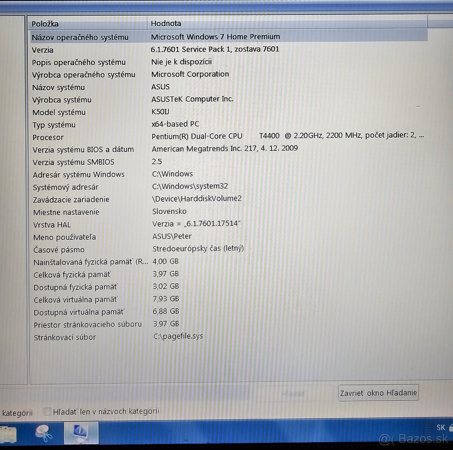Click the SK language indicator in the tray

(x=441, y=427)
